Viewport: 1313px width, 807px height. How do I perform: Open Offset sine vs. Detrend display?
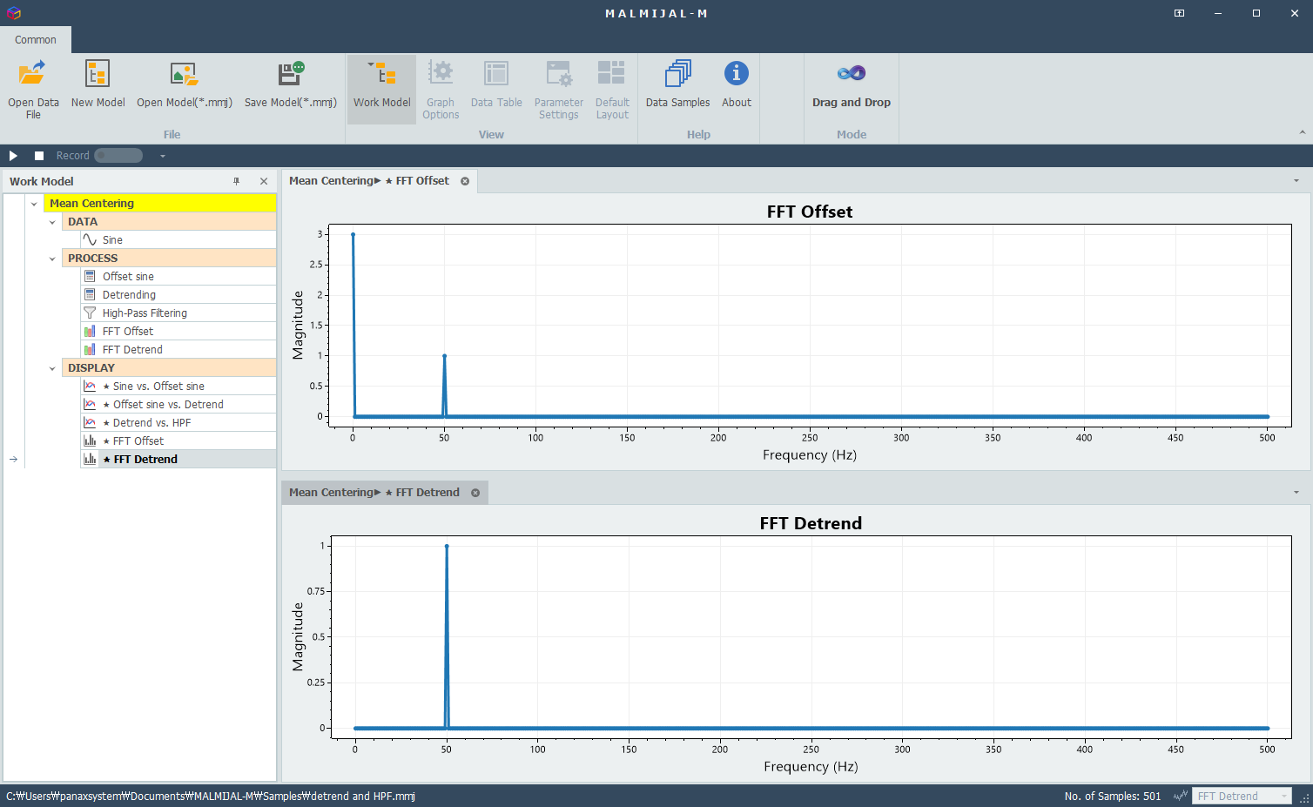[x=178, y=404]
